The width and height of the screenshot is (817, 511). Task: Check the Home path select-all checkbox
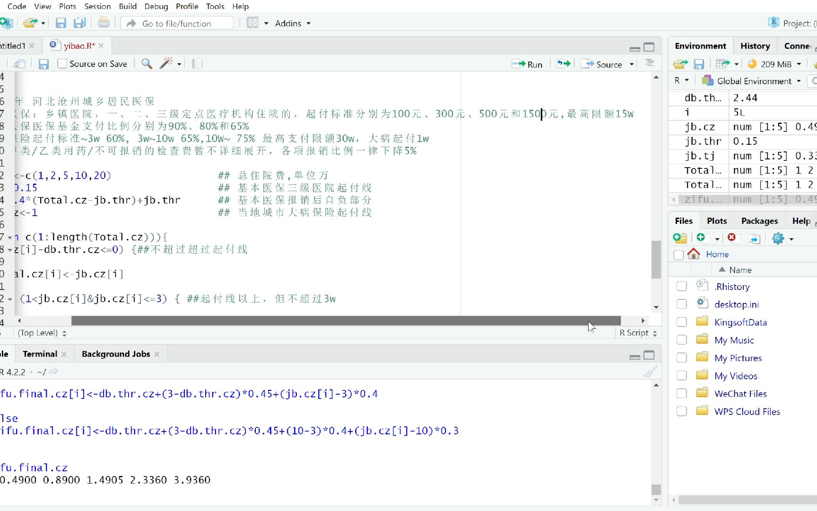(x=678, y=255)
